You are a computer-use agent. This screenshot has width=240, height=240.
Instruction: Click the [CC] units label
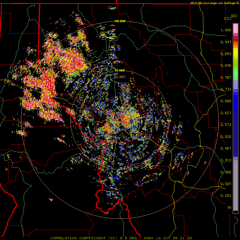click(x=227, y=18)
